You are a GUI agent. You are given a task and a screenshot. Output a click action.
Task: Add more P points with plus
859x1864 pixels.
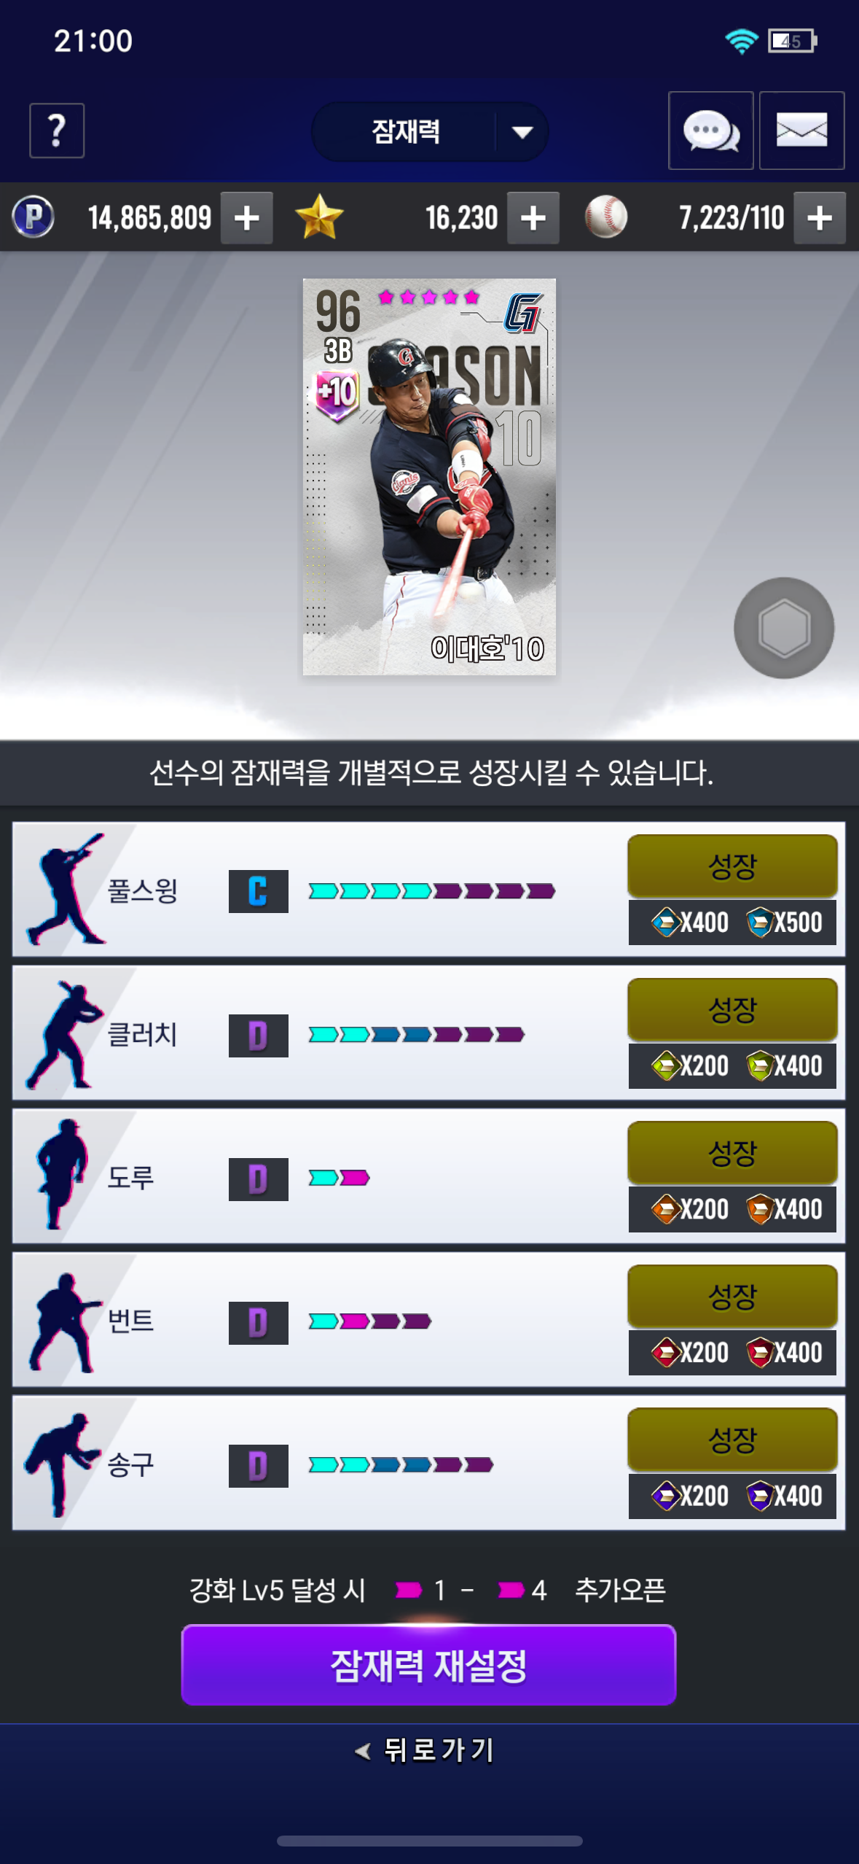tap(247, 217)
